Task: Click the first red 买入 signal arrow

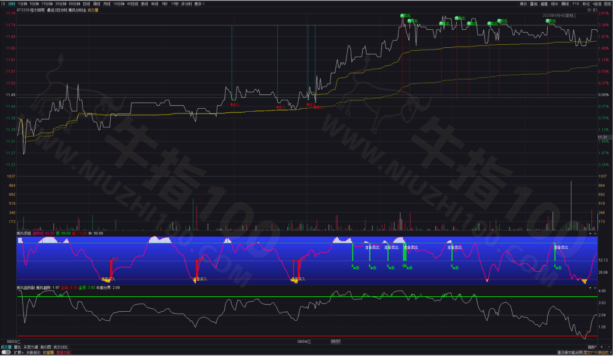Action: pyautogui.click(x=232, y=105)
